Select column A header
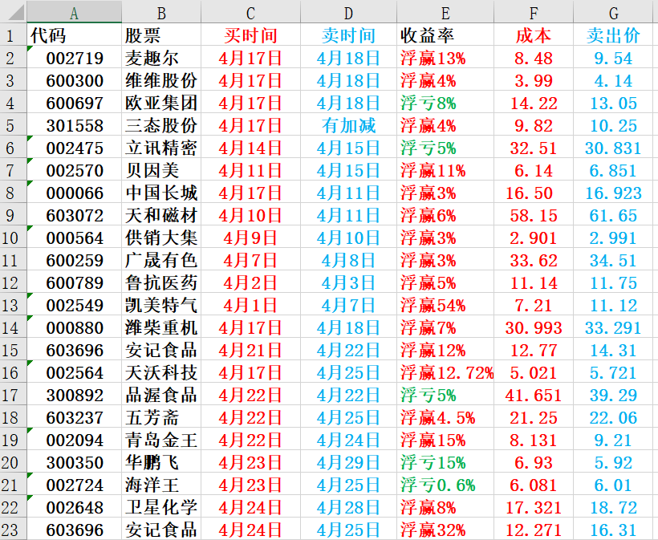Screen dimensions: 658x540 pos(75,11)
